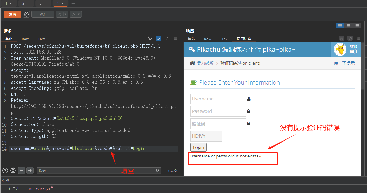367x193 pixels.
Task: Toggle word wrap icon in request panel
Action: (158, 38)
